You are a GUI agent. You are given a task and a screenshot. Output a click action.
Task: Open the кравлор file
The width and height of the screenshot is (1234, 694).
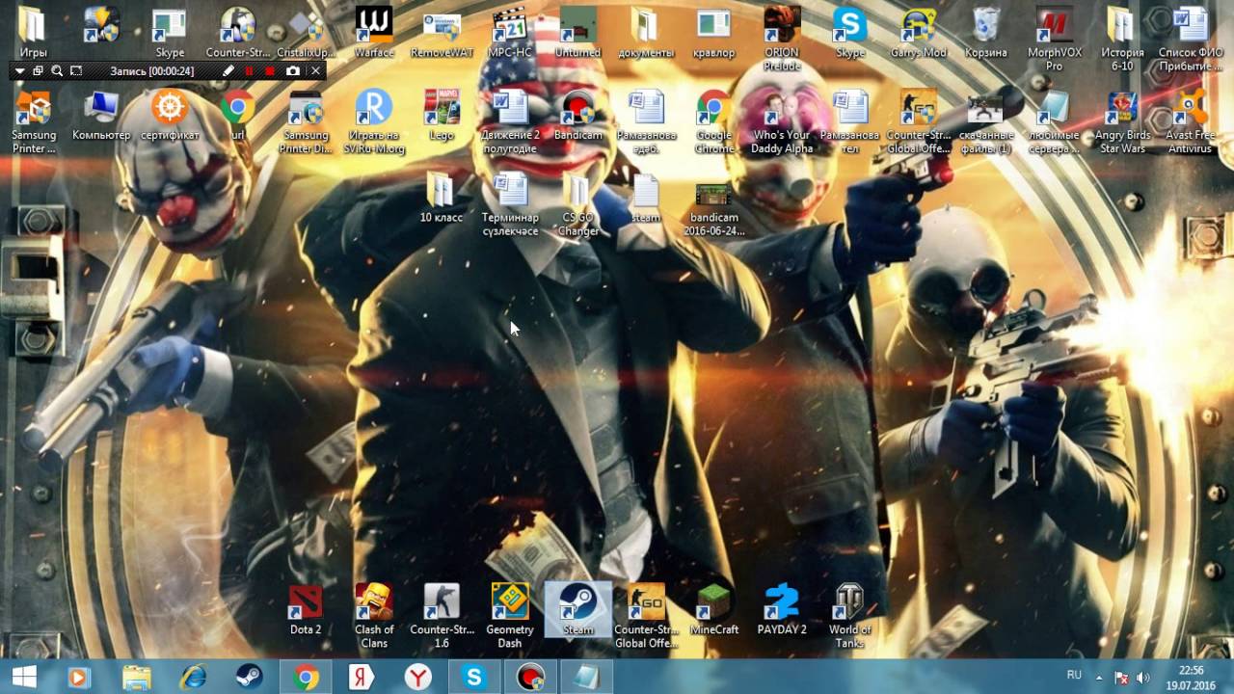pyautogui.click(x=713, y=33)
